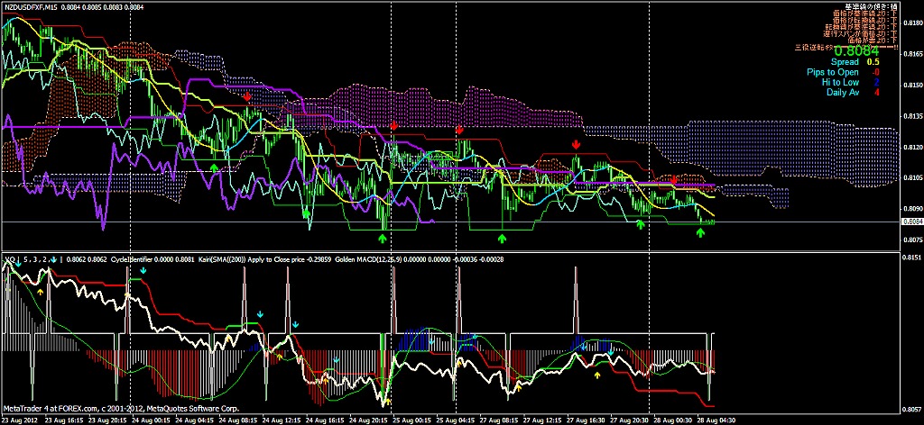Select red arrow above 27 Aug 16:30
The width and height of the screenshot is (924, 425).
576,143
